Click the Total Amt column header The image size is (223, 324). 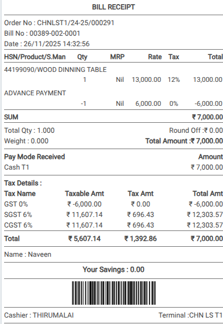[x=208, y=194]
